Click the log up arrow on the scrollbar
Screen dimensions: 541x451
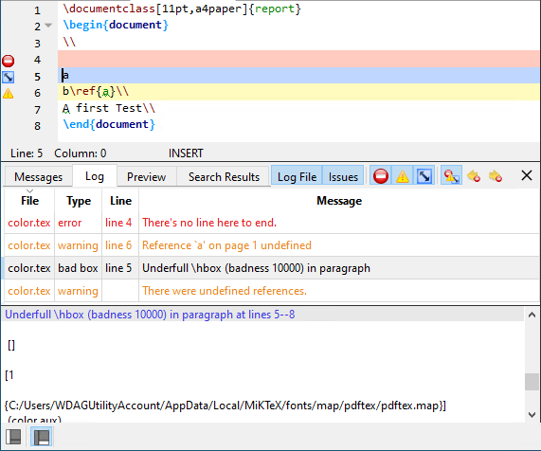coord(532,315)
